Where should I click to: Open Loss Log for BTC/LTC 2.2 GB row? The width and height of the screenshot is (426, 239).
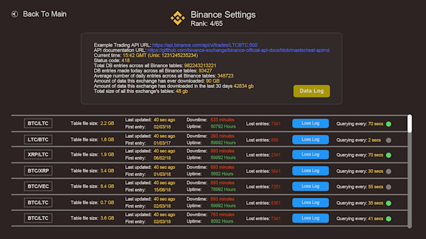[x=311, y=124]
